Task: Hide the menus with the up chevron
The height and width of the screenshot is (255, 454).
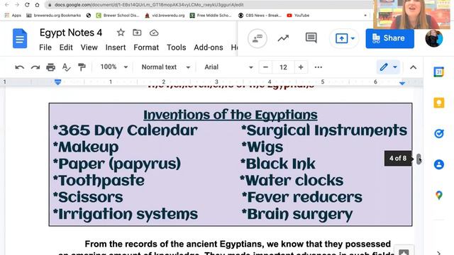Action: coord(413,67)
